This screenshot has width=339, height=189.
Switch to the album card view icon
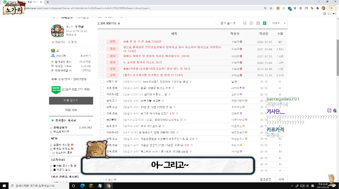(245, 23)
